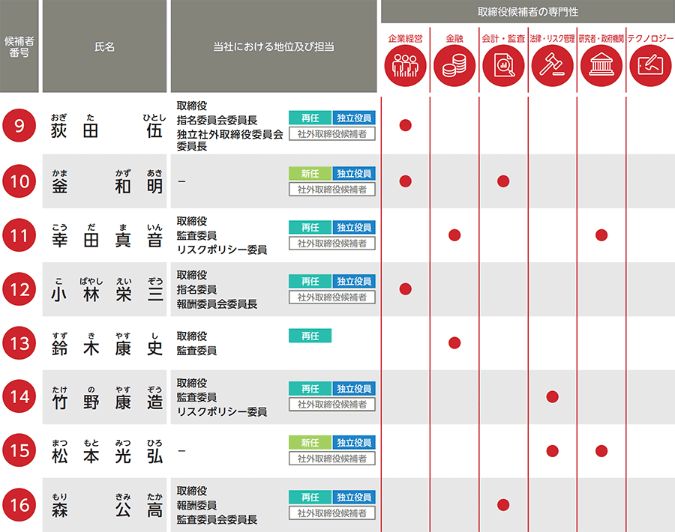Click 指名委員会委員長 in 荻田伍 row
Screen dimensions: 675x532
coord(217,120)
